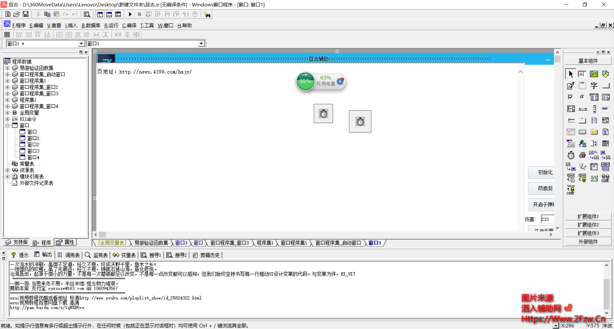
Task: Select 窗口3 in the program tree
Action: click(x=33, y=151)
